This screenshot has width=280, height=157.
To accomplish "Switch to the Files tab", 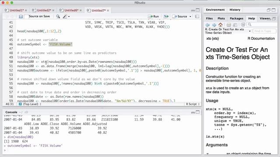I will click(209, 18).
